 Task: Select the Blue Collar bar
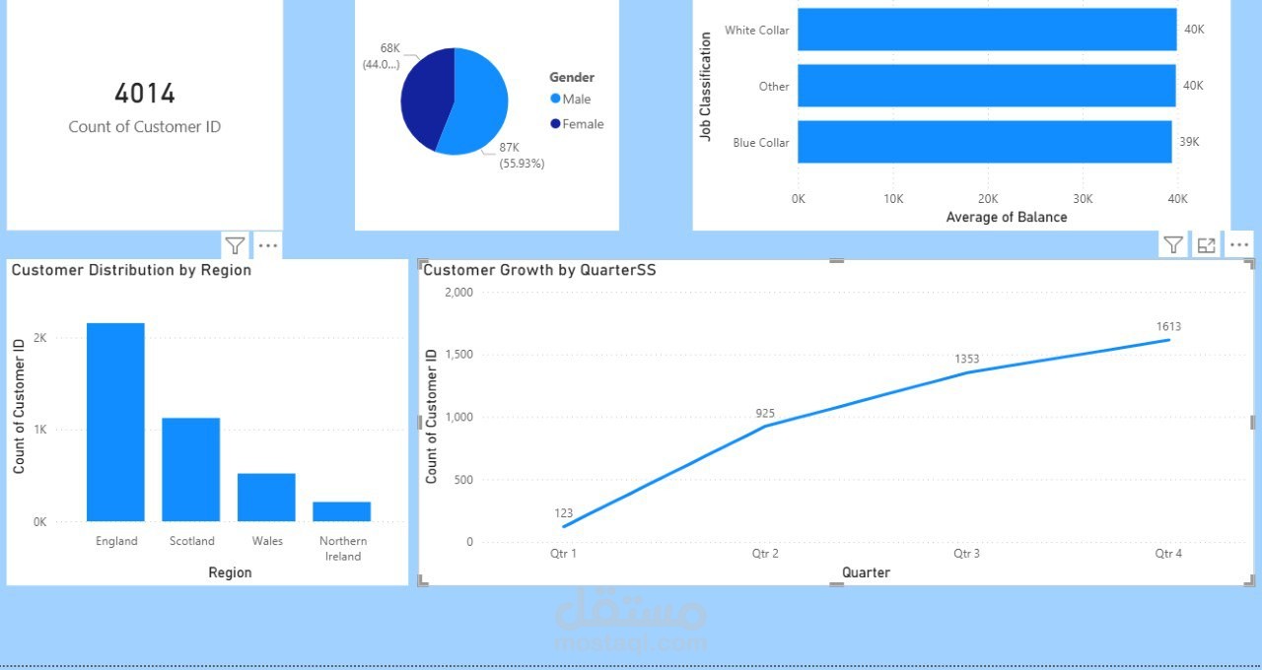[x=986, y=142]
